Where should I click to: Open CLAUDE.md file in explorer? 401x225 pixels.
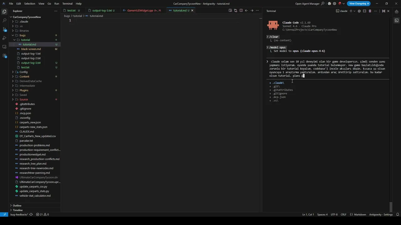point(27,132)
